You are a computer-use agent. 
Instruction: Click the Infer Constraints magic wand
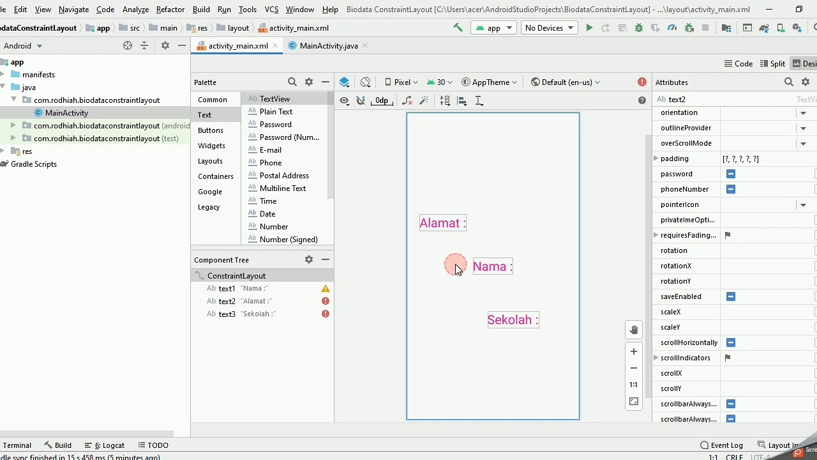[x=424, y=100]
